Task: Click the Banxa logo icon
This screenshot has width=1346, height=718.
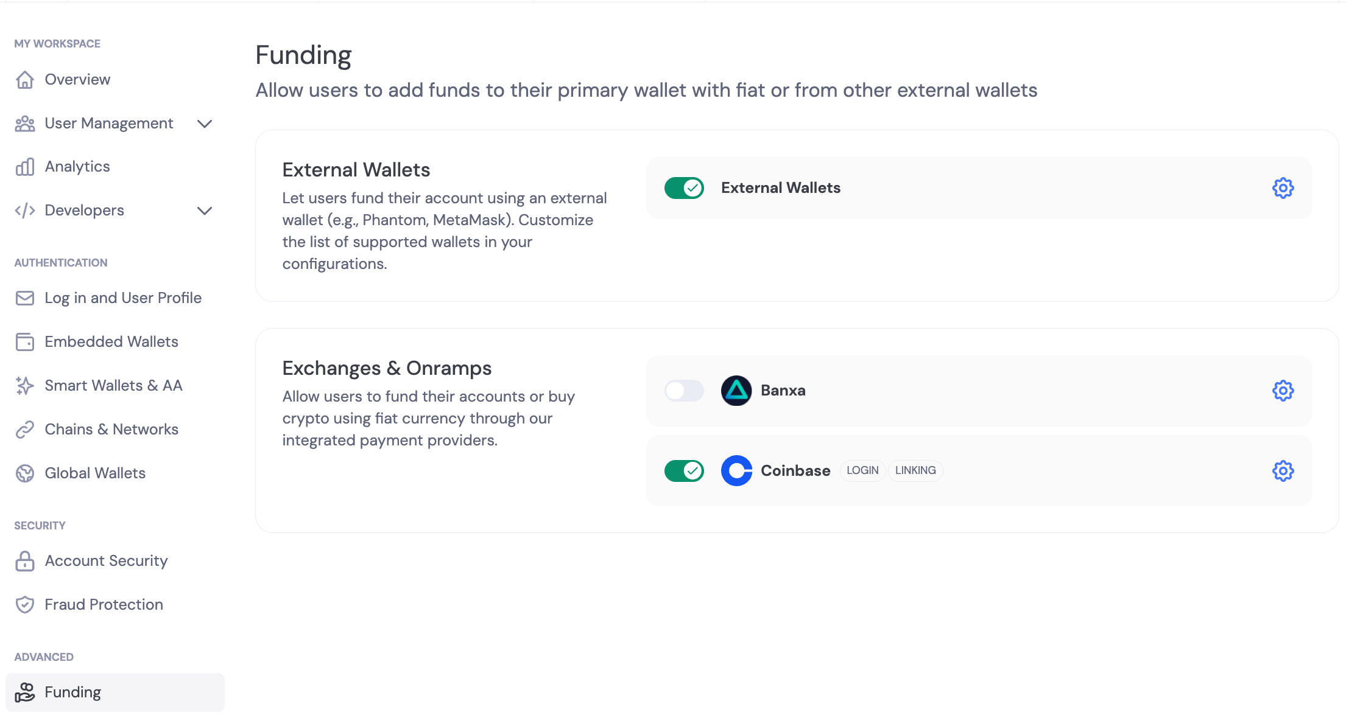Action: (736, 391)
